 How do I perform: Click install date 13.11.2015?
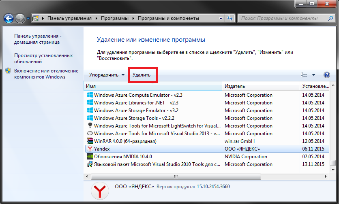tap(313, 164)
